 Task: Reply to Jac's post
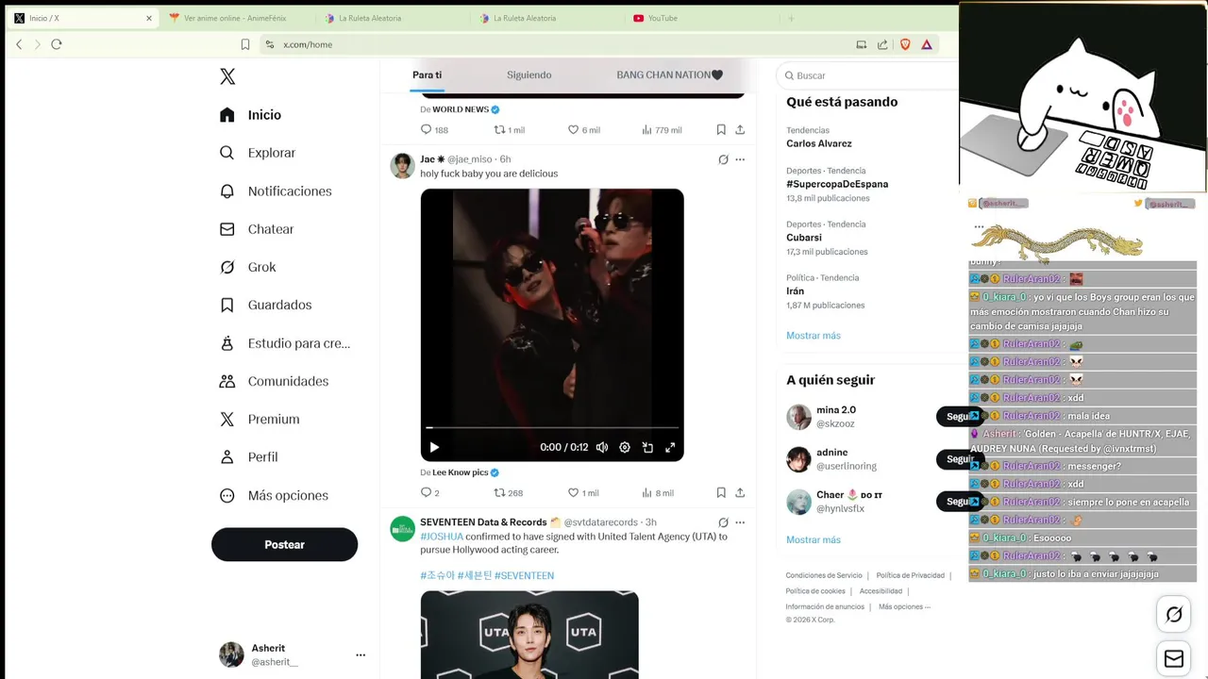[429, 492]
